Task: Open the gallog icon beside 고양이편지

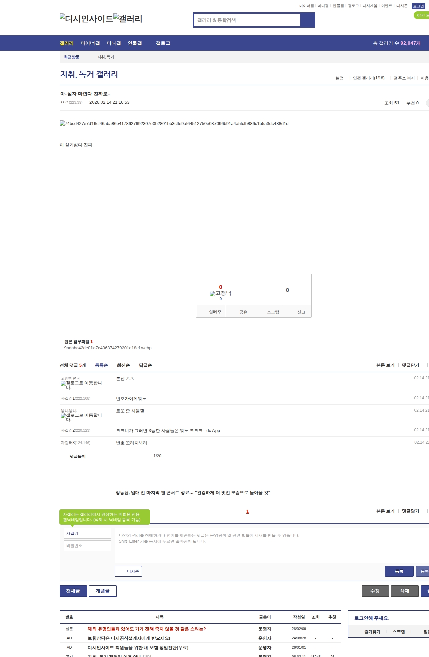Action: click(63, 383)
